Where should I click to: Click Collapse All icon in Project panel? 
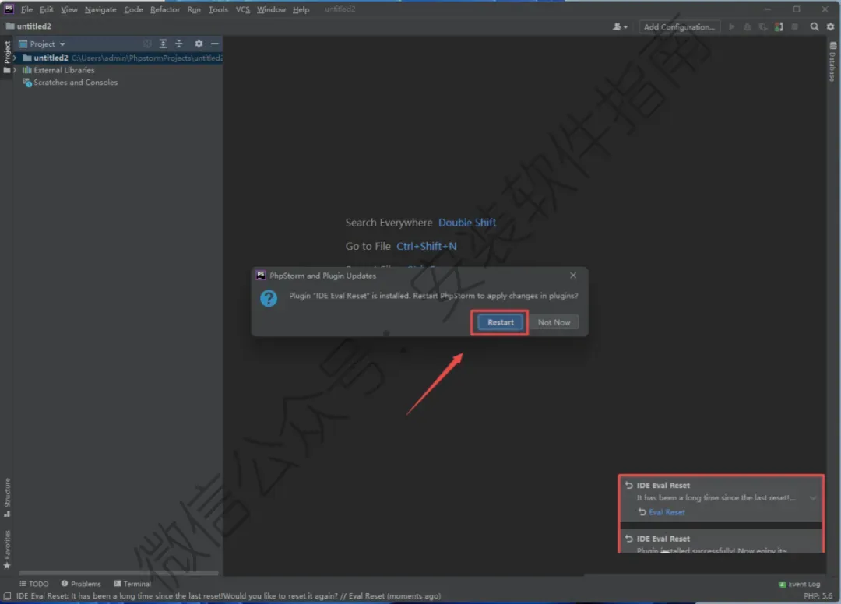(179, 44)
